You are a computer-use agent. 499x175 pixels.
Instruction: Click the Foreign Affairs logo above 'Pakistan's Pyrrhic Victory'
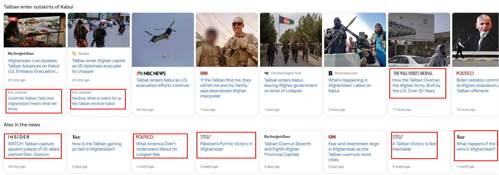click(x=206, y=137)
